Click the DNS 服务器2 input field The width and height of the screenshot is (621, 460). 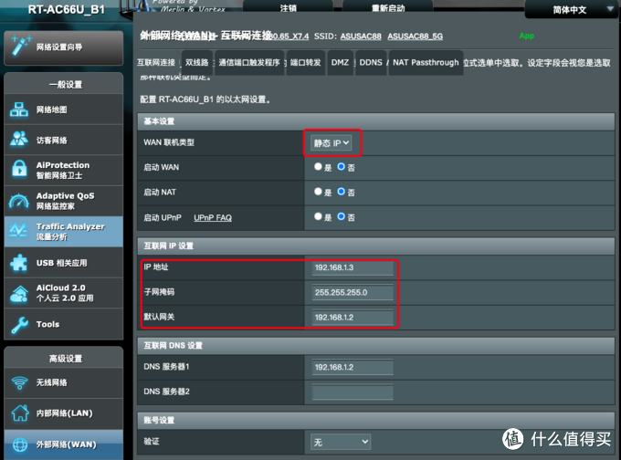353,392
